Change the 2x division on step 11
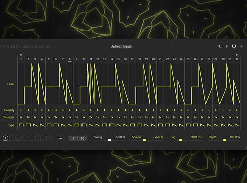Viewport: 247px width, 183px height. point(91,117)
